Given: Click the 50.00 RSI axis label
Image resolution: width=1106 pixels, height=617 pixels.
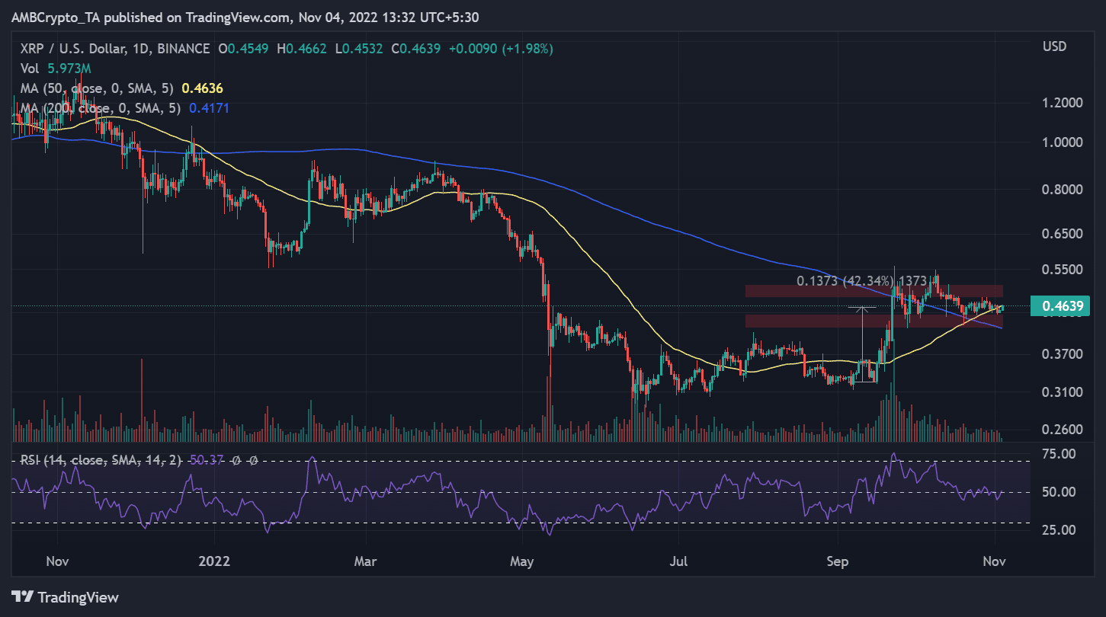Looking at the screenshot, I should [x=1059, y=492].
